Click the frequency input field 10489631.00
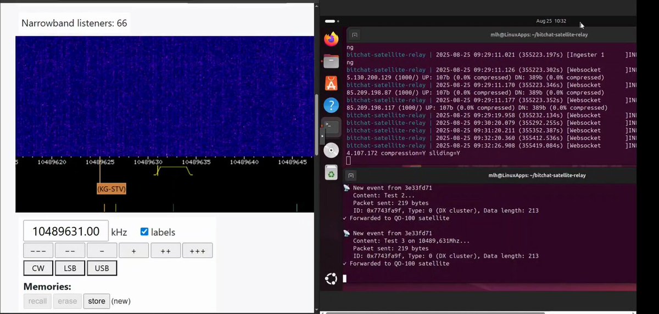 click(x=65, y=231)
